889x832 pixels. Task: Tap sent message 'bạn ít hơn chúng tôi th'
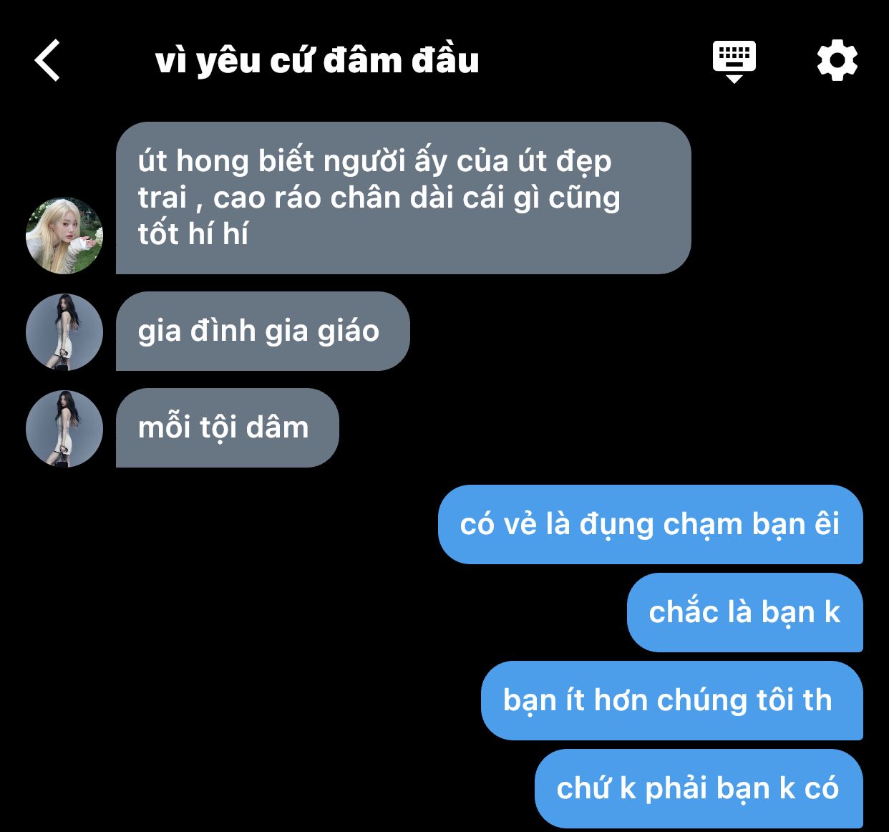point(672,700)
